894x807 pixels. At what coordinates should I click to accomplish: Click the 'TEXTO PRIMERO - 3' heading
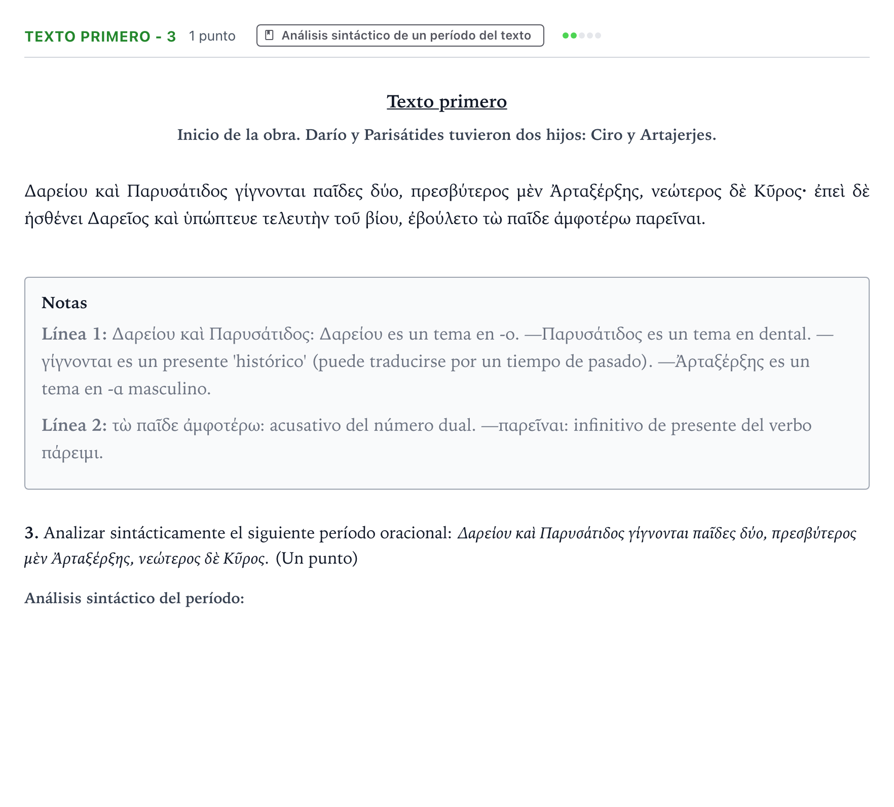coord(100,36)
